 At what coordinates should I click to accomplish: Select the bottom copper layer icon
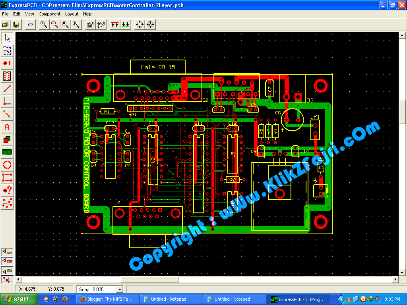click(x=126, y=25)
